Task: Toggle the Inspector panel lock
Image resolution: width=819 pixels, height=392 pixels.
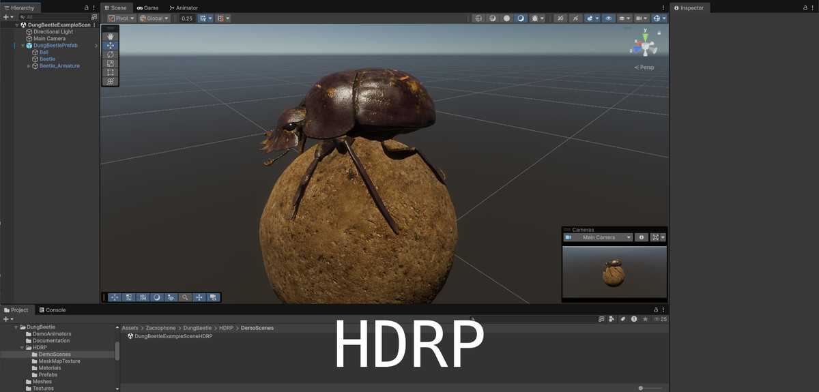Action: point(805,7)
